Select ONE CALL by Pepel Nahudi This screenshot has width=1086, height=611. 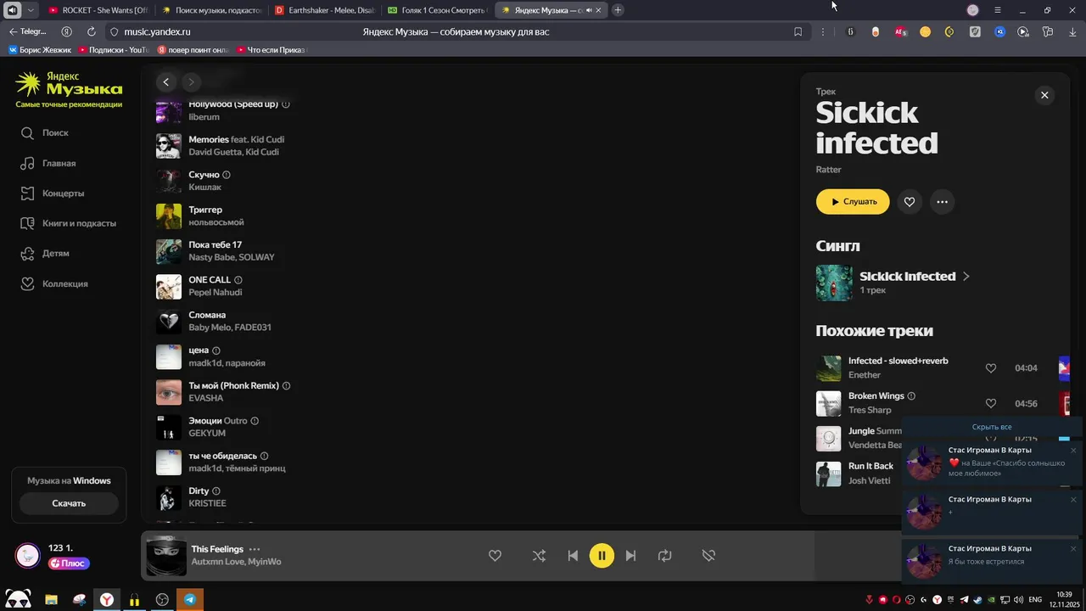pos(210,280)
